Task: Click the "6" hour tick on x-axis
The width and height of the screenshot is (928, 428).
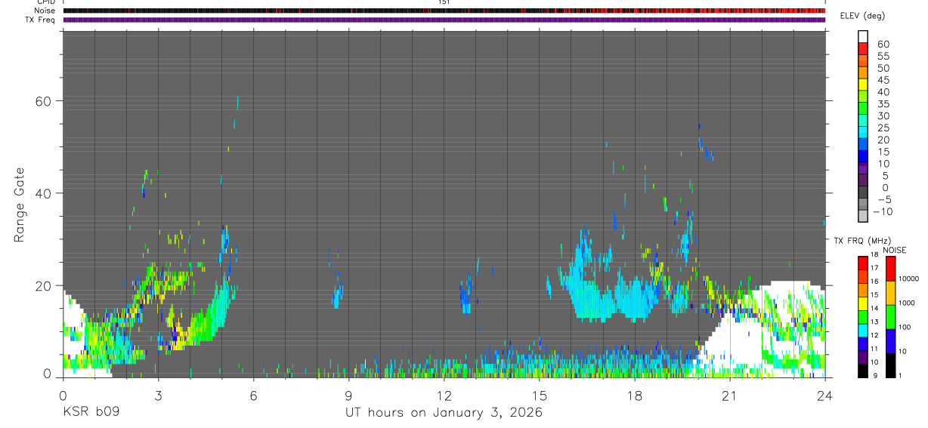Action: (x=253, y=396)
